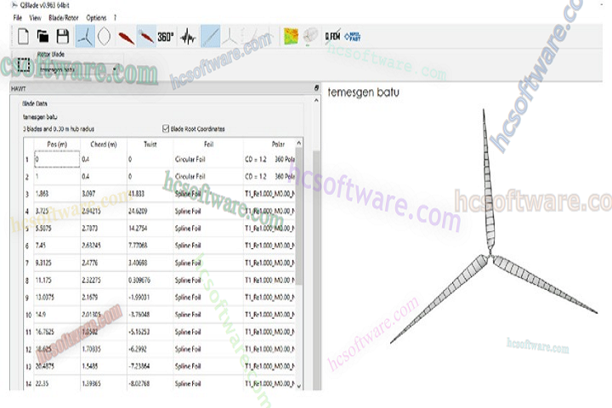The height and width of the screenshot is (408, 612).
Task: Select CD = 1.2 polar in row 1
Action: click(269, 159)
